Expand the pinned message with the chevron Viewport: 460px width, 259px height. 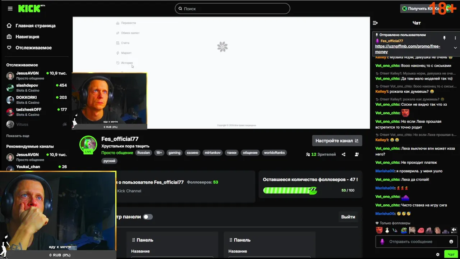(x=455, y=48)
